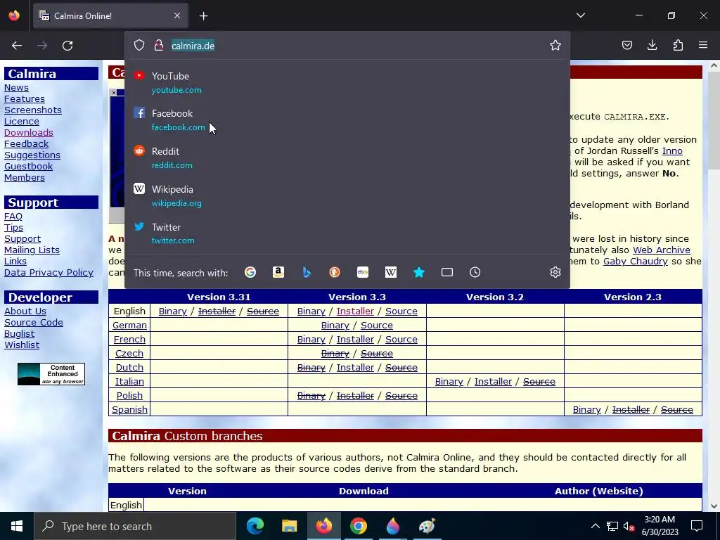Select the Reddit suggestion

(347, 158)
